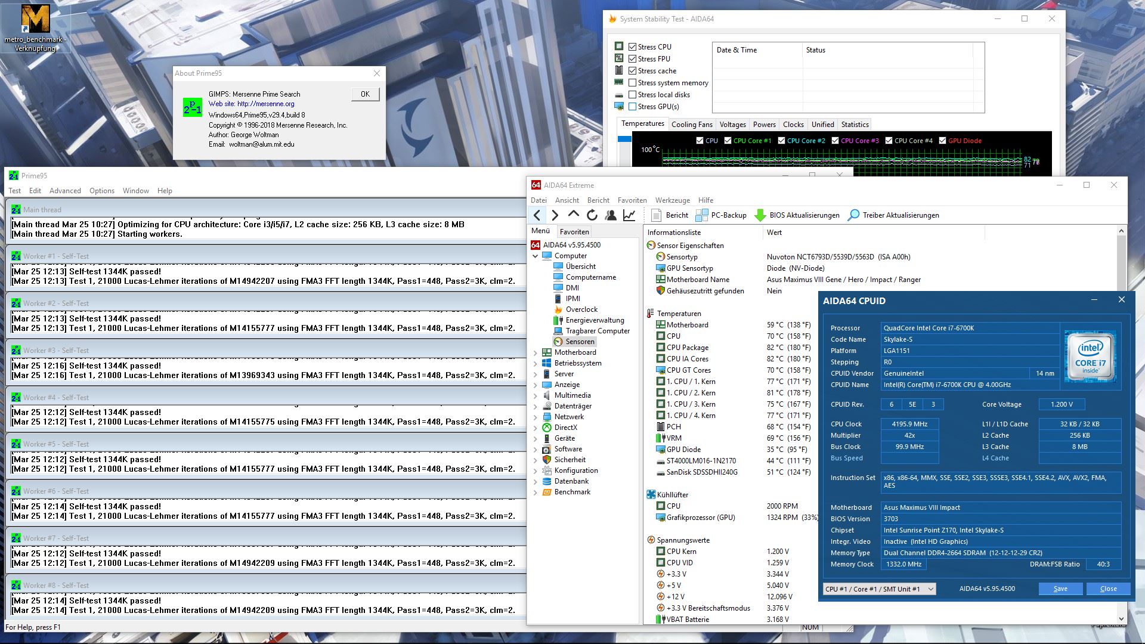Click the up-level arrow in AIDA64 toolbar
The height and width of the screenshot is (644, 1145).
coord(574,215)
